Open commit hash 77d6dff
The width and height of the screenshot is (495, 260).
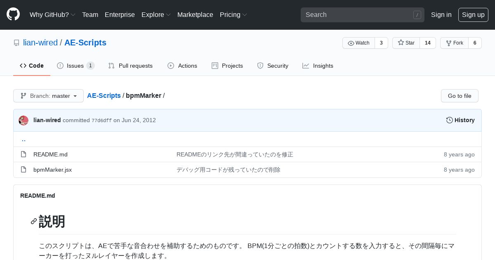(101, 121)
